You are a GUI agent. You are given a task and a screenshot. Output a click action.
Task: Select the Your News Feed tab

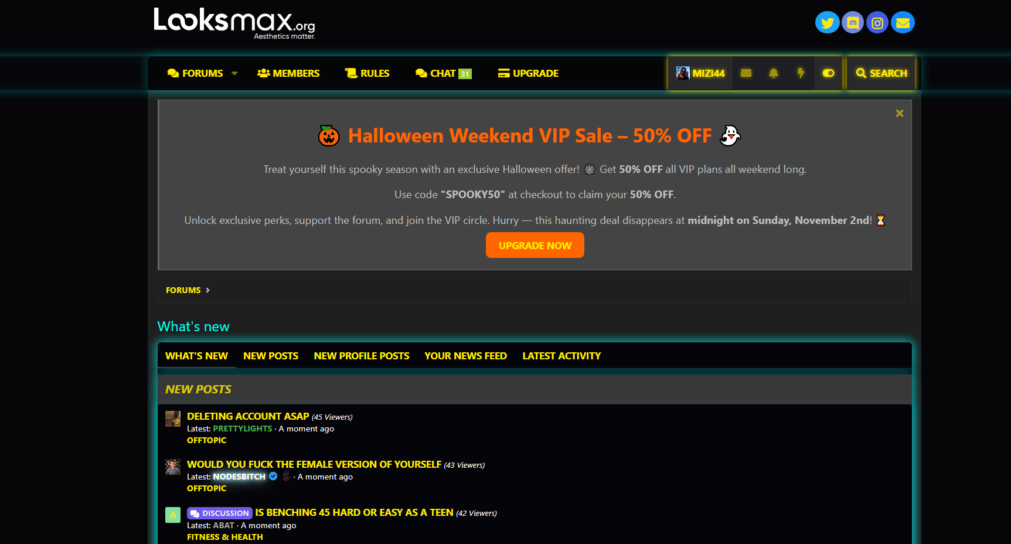[465, 356]
